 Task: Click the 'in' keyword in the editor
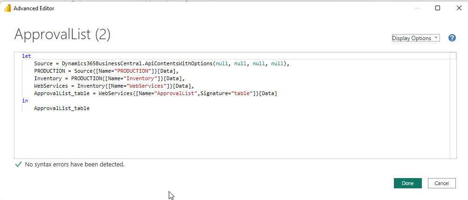(x=25, y=101)
